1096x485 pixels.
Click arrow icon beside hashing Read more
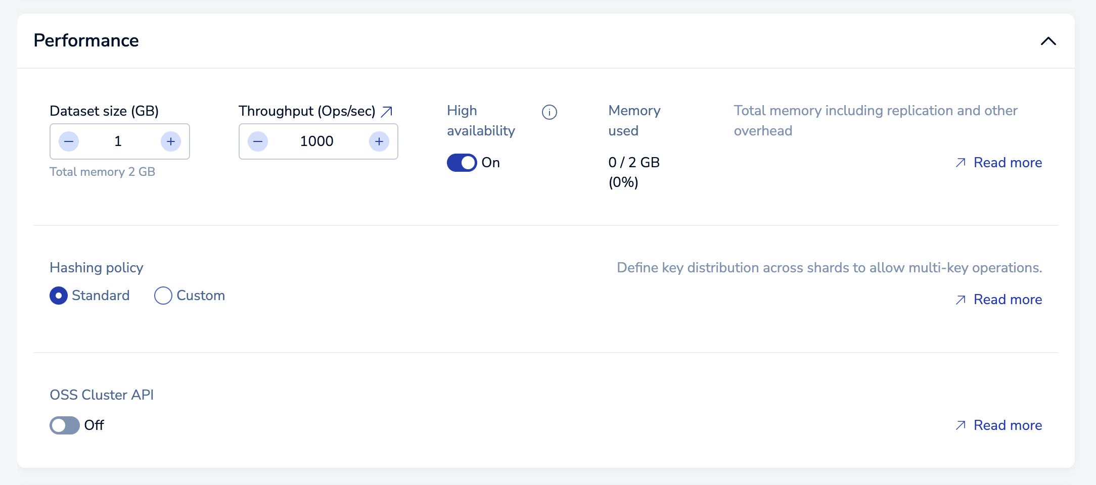[x=961, y=300]
